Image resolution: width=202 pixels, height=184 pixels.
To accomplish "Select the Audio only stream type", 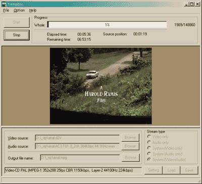I will (158, 143).
